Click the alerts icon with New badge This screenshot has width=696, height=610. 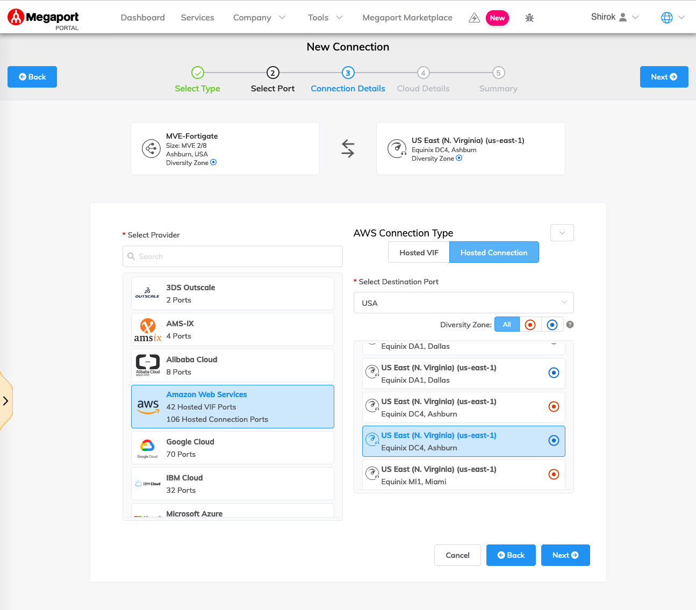474,17
